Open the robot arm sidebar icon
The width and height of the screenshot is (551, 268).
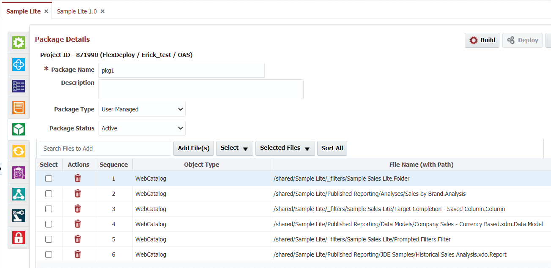tap(19, 216)
